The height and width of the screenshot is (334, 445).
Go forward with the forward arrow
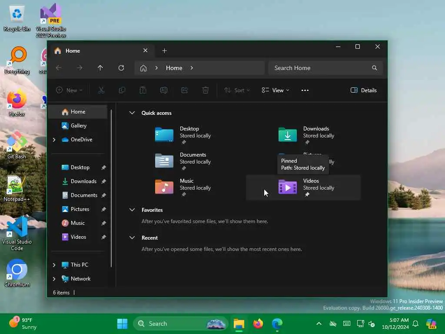[x=80, y=68]
